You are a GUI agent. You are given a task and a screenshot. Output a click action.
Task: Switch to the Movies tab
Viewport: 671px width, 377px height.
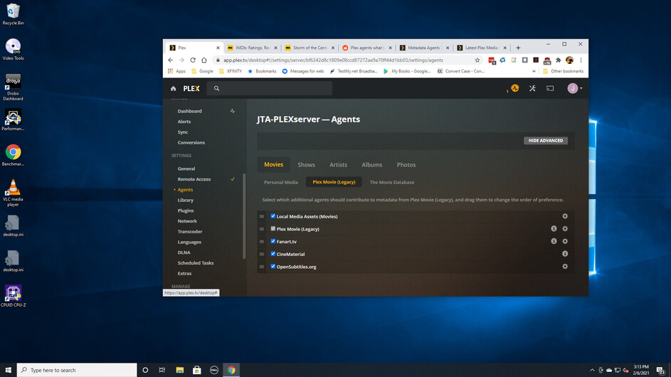tap(273, 164)
